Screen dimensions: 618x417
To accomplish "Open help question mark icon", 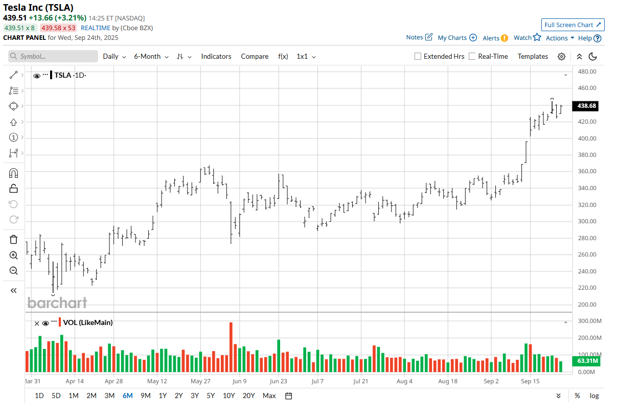I will [x=598, y=38].
